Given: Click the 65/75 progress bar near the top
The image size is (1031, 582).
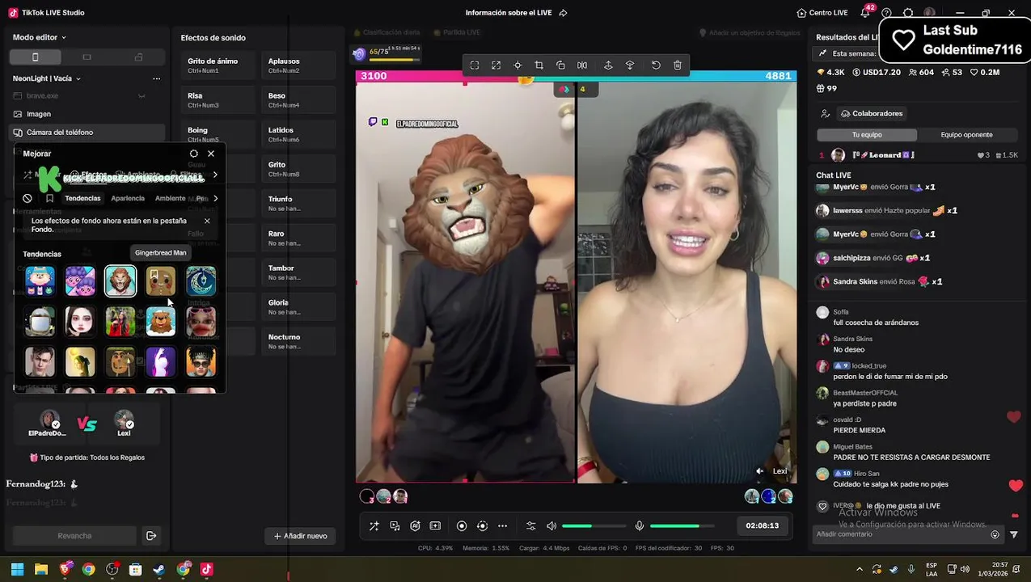Looking at the screenshot, I should tap(392, 59).
